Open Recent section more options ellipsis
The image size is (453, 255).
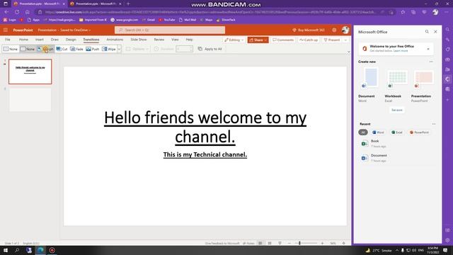(x=434, y=124)
